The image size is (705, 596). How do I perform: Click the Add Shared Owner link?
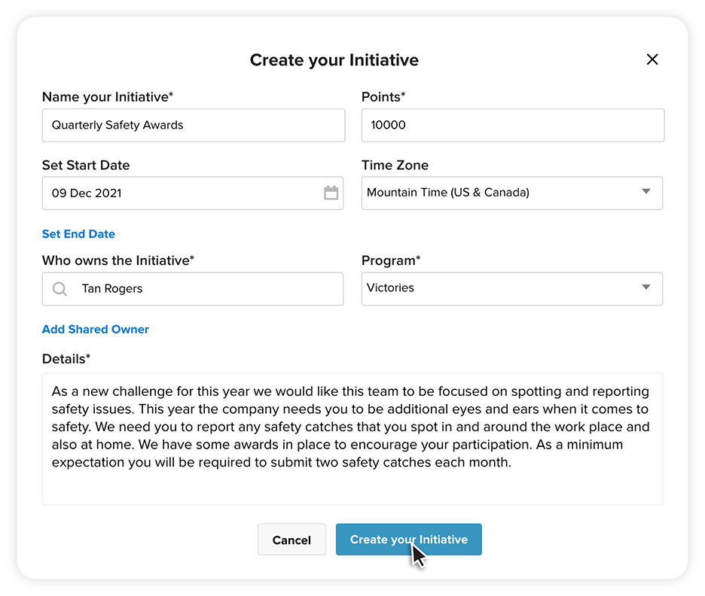[x=96, y=329]
